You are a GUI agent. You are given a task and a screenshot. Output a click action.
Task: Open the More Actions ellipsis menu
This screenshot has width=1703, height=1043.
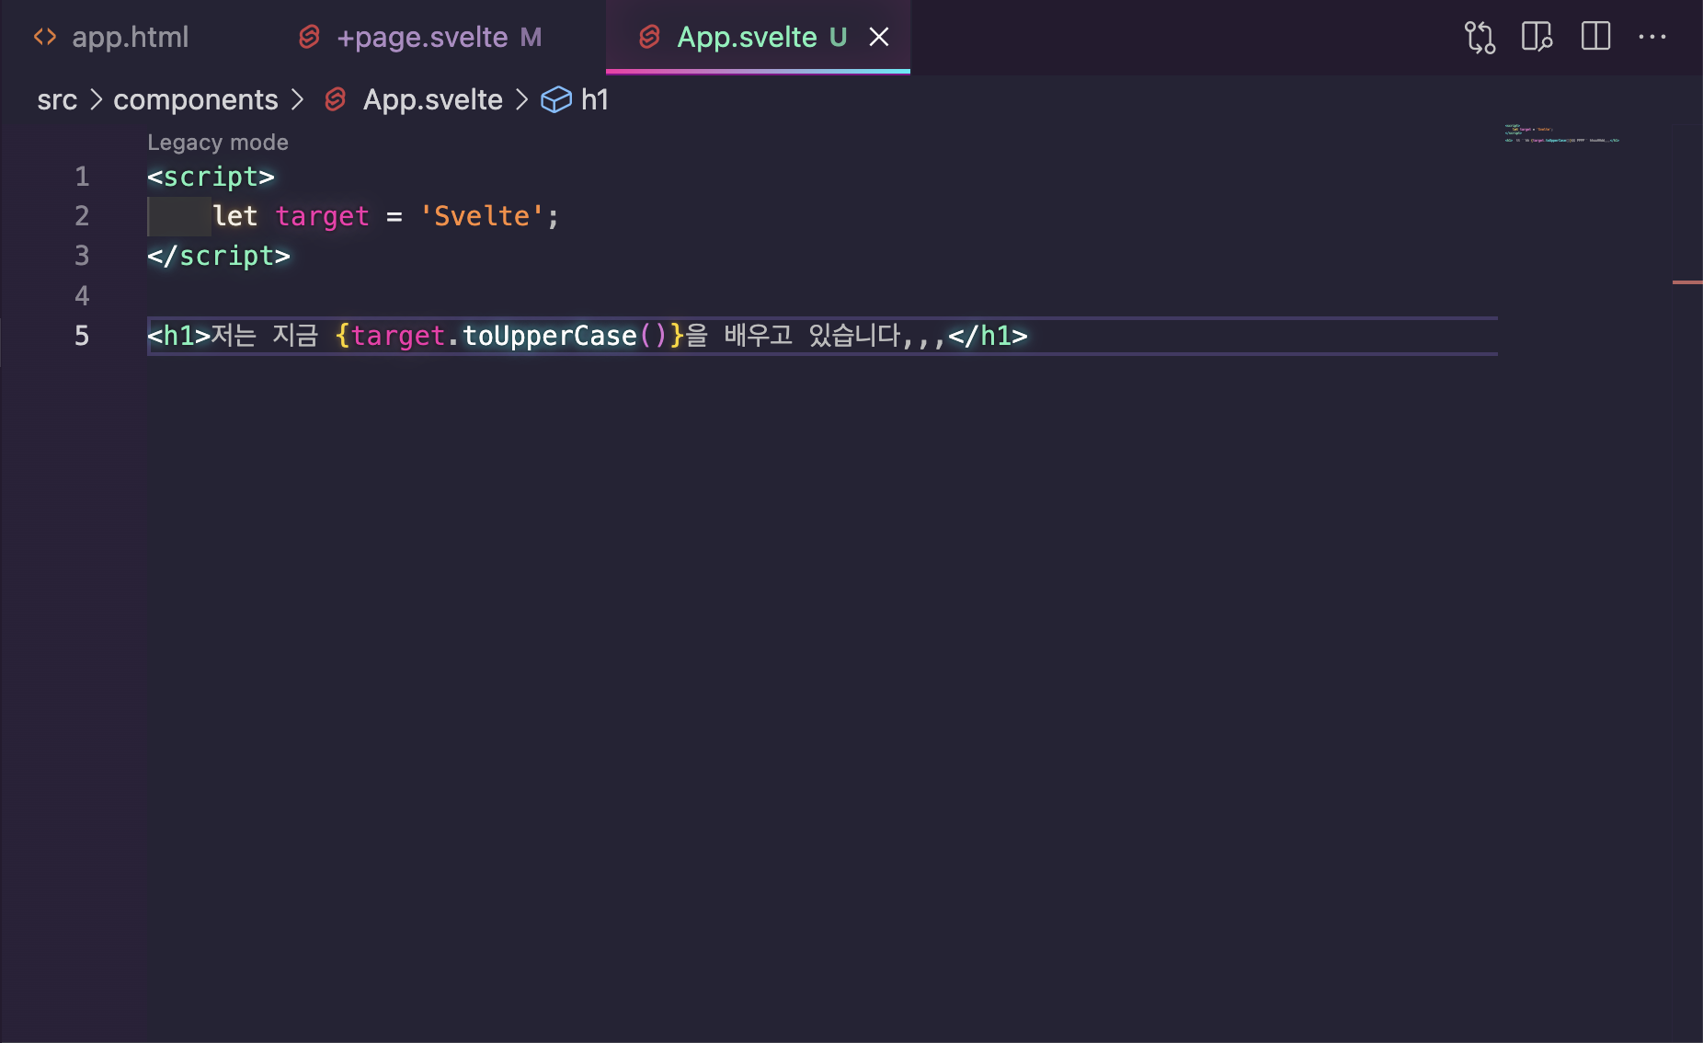pos(1652,37)
